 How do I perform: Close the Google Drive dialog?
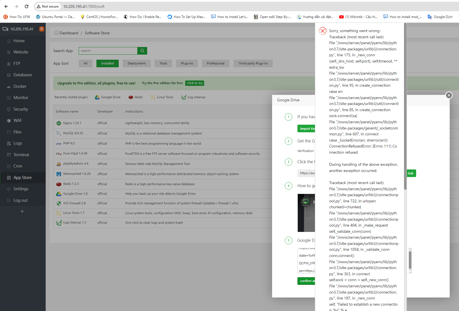coord(449,95)
